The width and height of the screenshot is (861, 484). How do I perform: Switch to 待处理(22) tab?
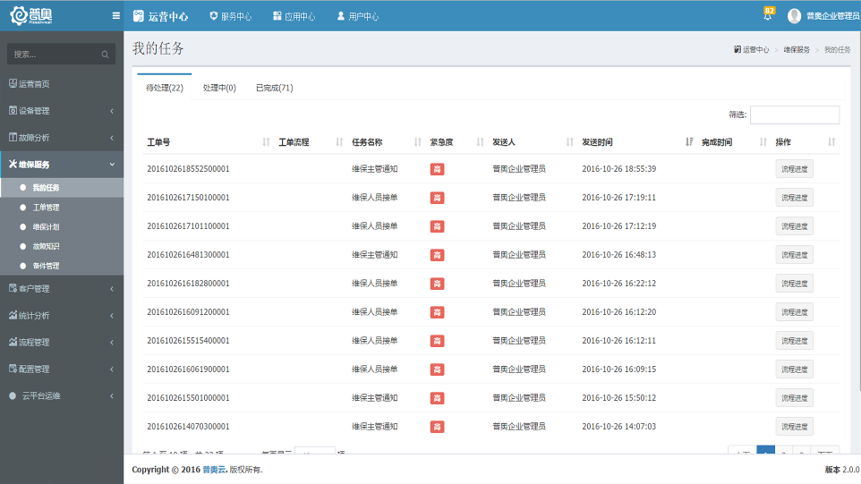[x=165, y=88]
